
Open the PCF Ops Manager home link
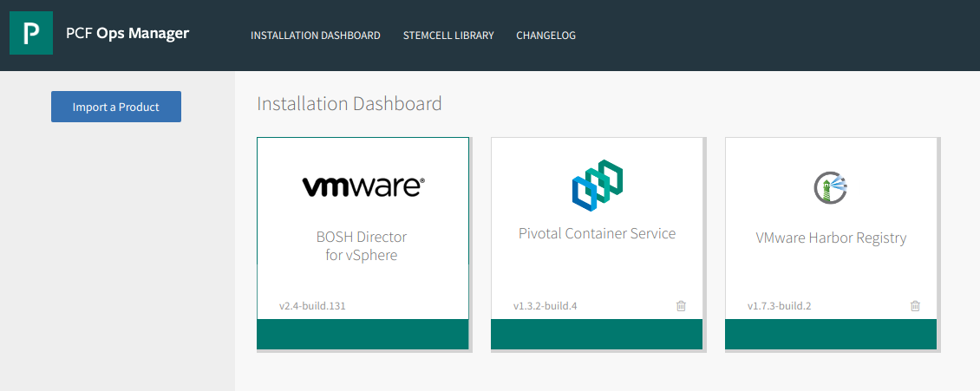[x=127, y=33]
